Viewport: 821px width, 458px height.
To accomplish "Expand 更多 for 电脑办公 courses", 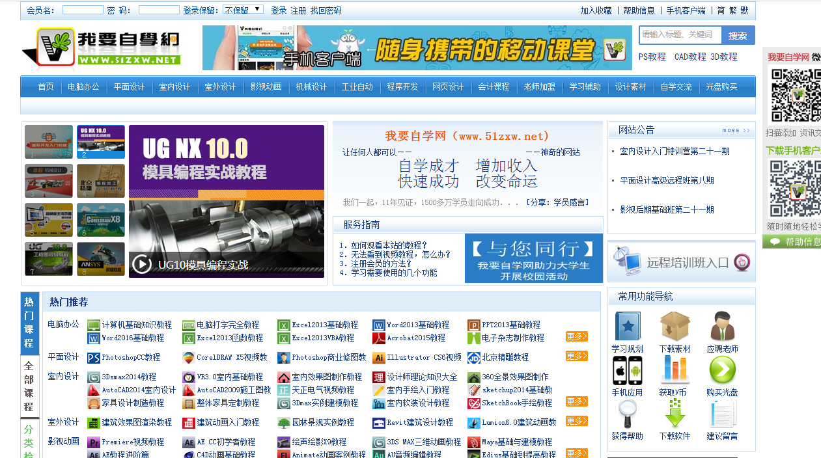I will (x=576, y=337).
